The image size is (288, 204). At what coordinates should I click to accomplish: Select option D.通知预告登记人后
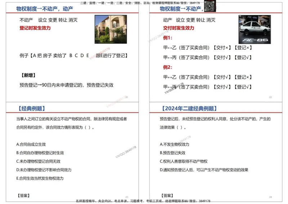click(204, 170)
